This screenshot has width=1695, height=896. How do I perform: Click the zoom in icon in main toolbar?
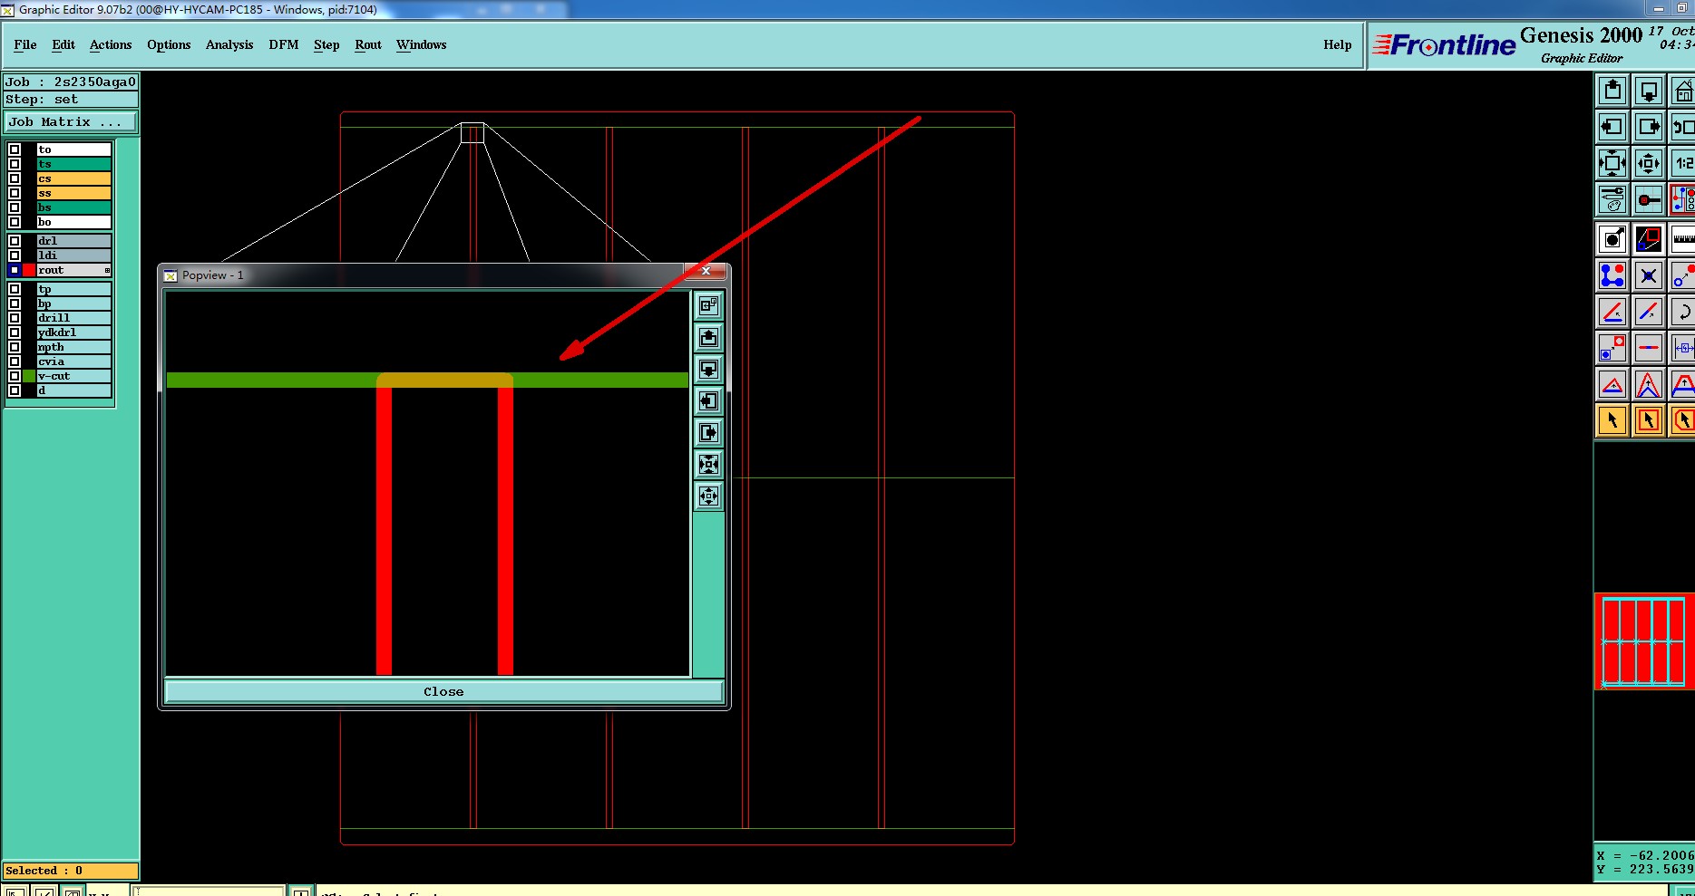1612,163
